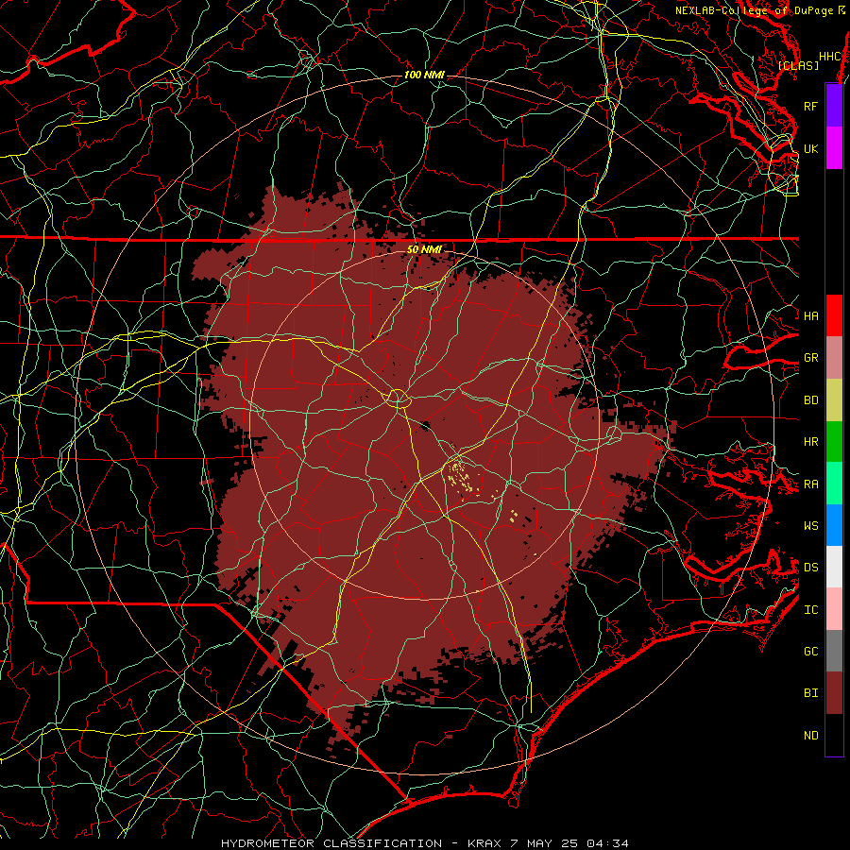This screenshot has width=850, height=850.
Task: Click the 'HR' legend label
Action: [x=810, y=442]
